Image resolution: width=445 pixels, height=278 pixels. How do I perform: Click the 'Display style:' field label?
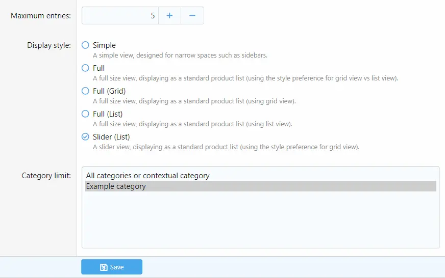(x=49, y=45)
